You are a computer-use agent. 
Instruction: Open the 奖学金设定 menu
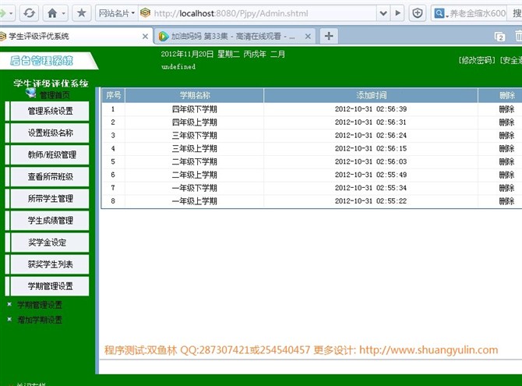point(50,243)
